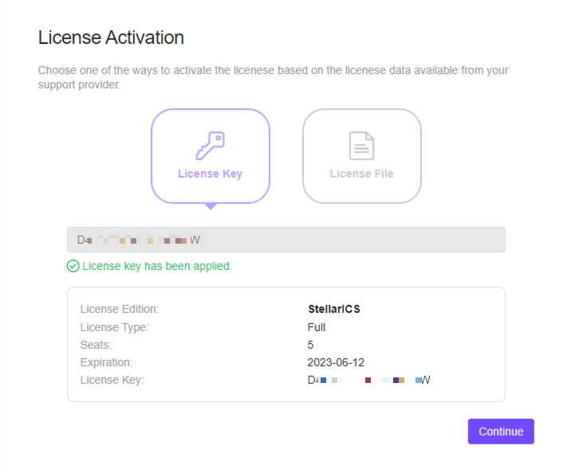Click the Seats value 5
This screenshot has height=469, width=571.
tap(311, 345)
